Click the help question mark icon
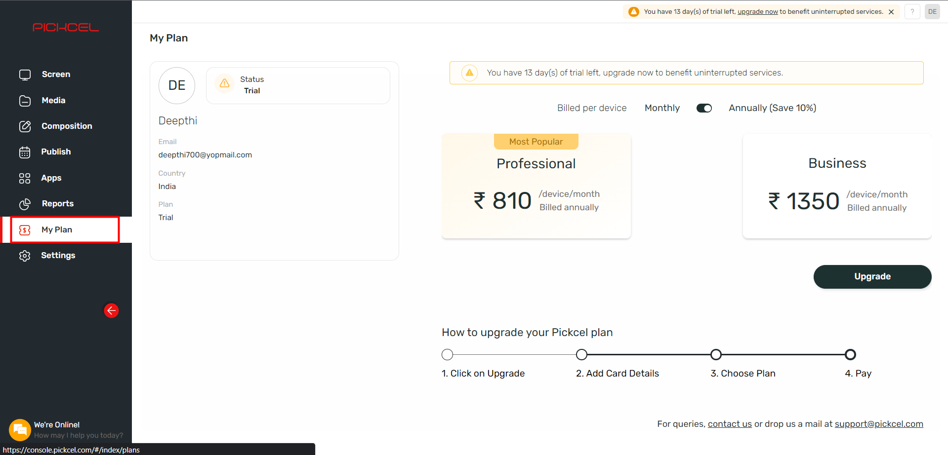948x455 pixels. coord(912,11)
